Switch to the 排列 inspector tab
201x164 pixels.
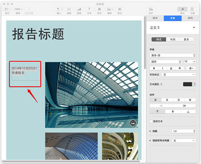[x=190, y=18]
